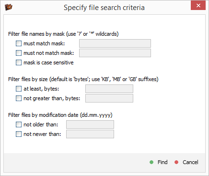This screenshot has width=209, height=176.
Task: Click 'Filter file names by mask' heading
Action: coord(63,34)
